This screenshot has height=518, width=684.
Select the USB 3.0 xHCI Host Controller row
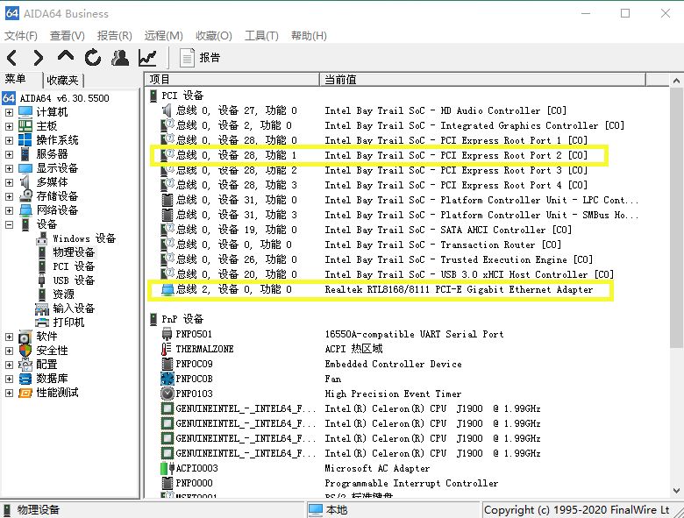(388, 274)
